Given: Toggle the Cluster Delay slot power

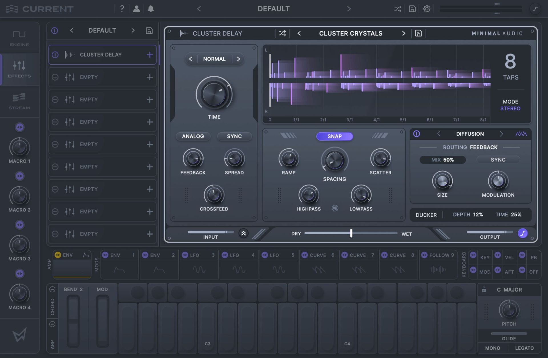Looking at the screenshot, I should coord(55,55).
